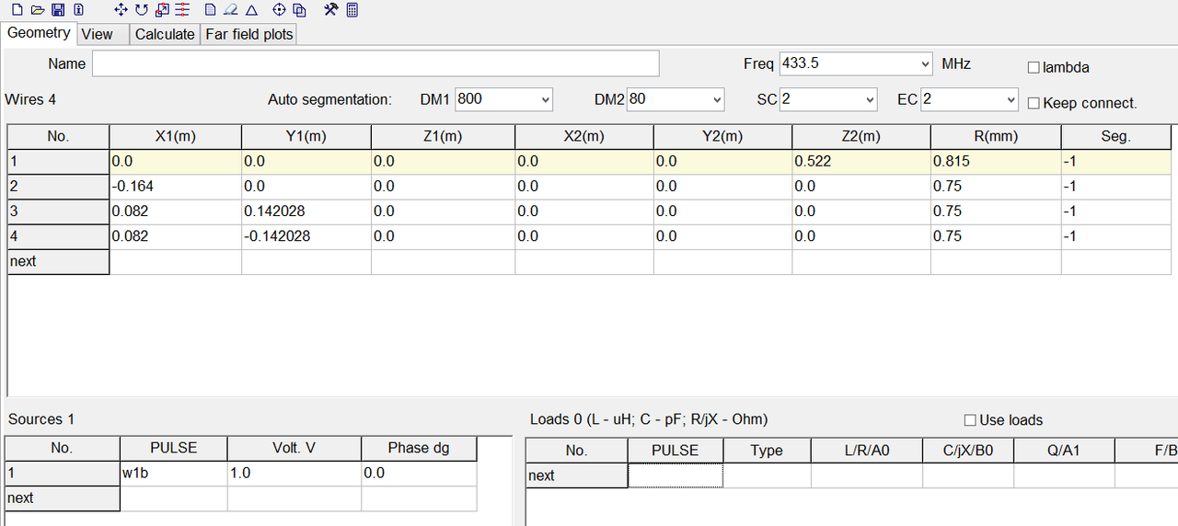Screen dimensions: 1178x526
Task: Click the R(mm) column header
Action: [x=996, y=136]
